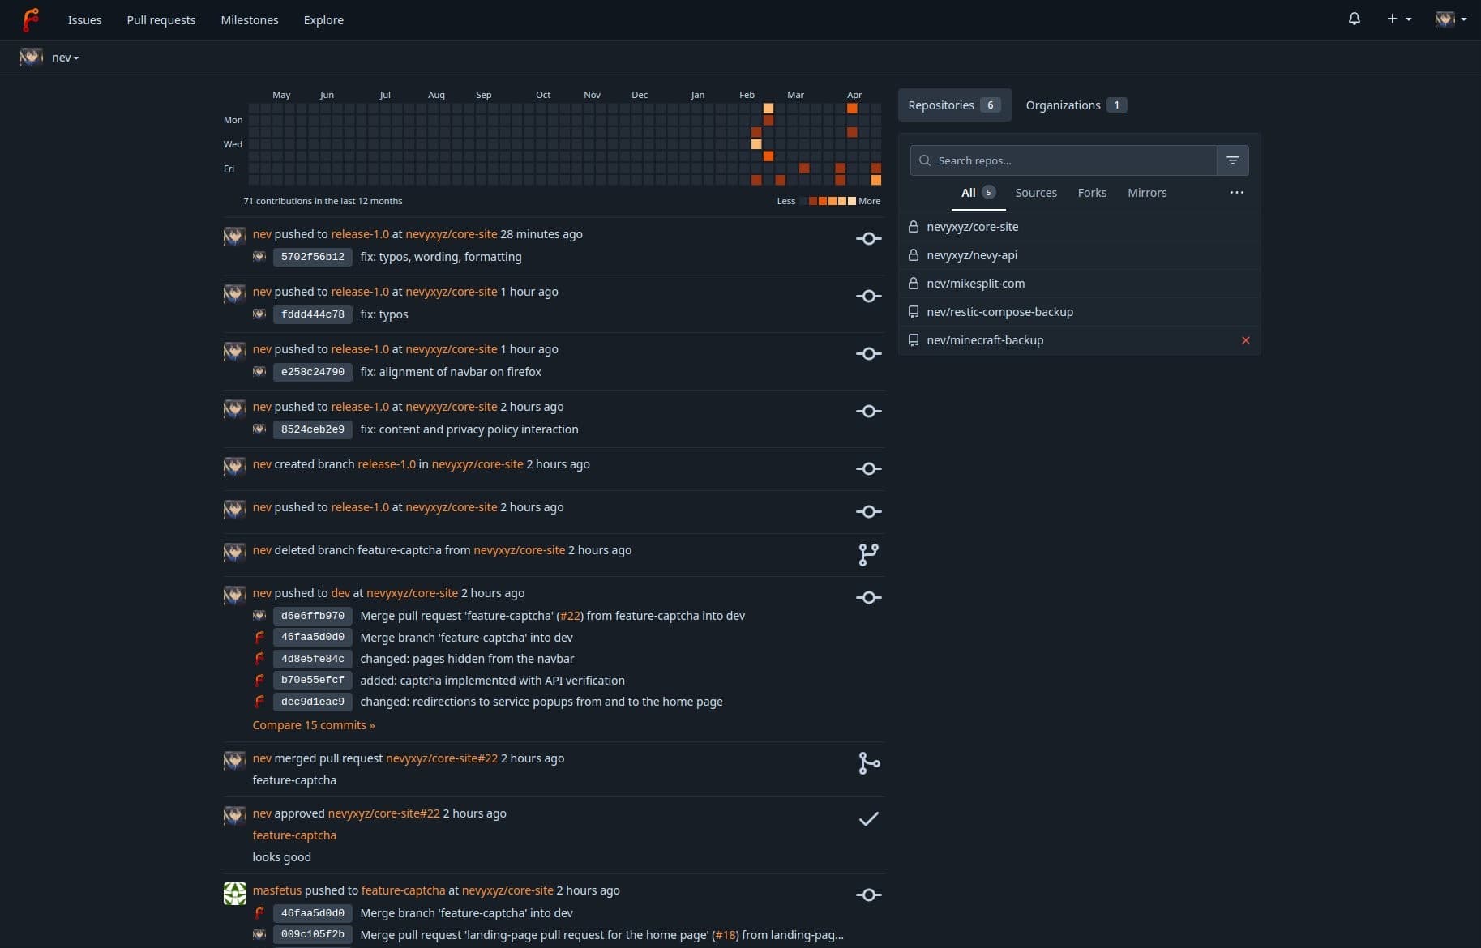Click the Forgejo logo home icon

31,19
